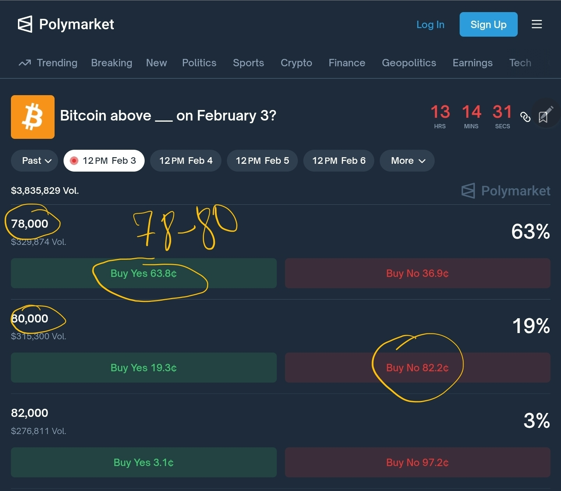Buy No at 36.9¢ for 78,000
The height and width of the screenshot is (491, 561).
pos(418,273)
